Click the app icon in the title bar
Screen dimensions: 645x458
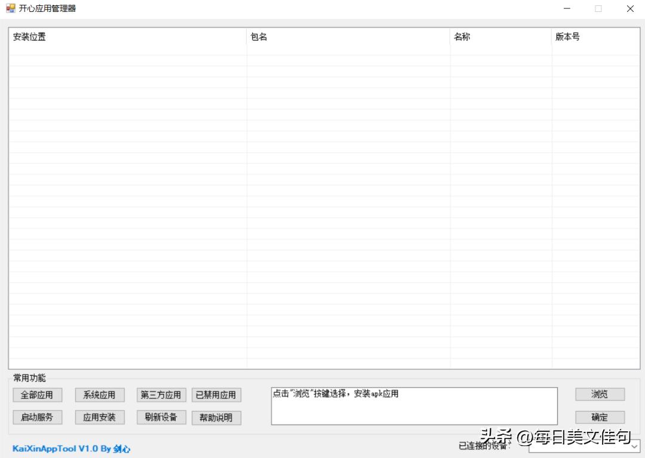[x=10, y=8]
